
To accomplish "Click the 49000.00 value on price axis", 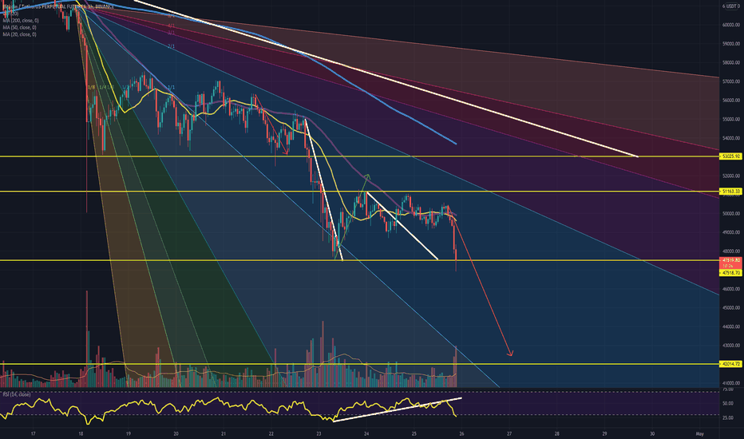I will pyautogui.click(x=731, y=232).
